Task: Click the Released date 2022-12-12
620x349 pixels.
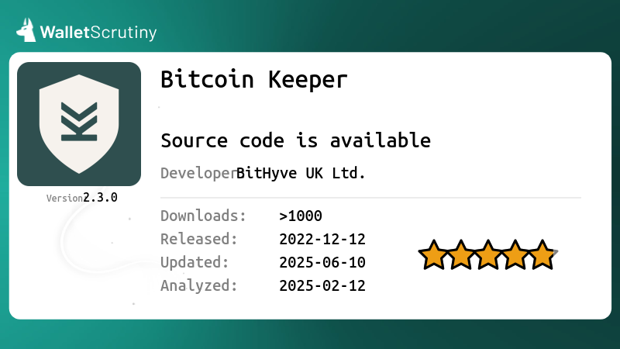Action: pyautogui.click(x=322, y=240)
